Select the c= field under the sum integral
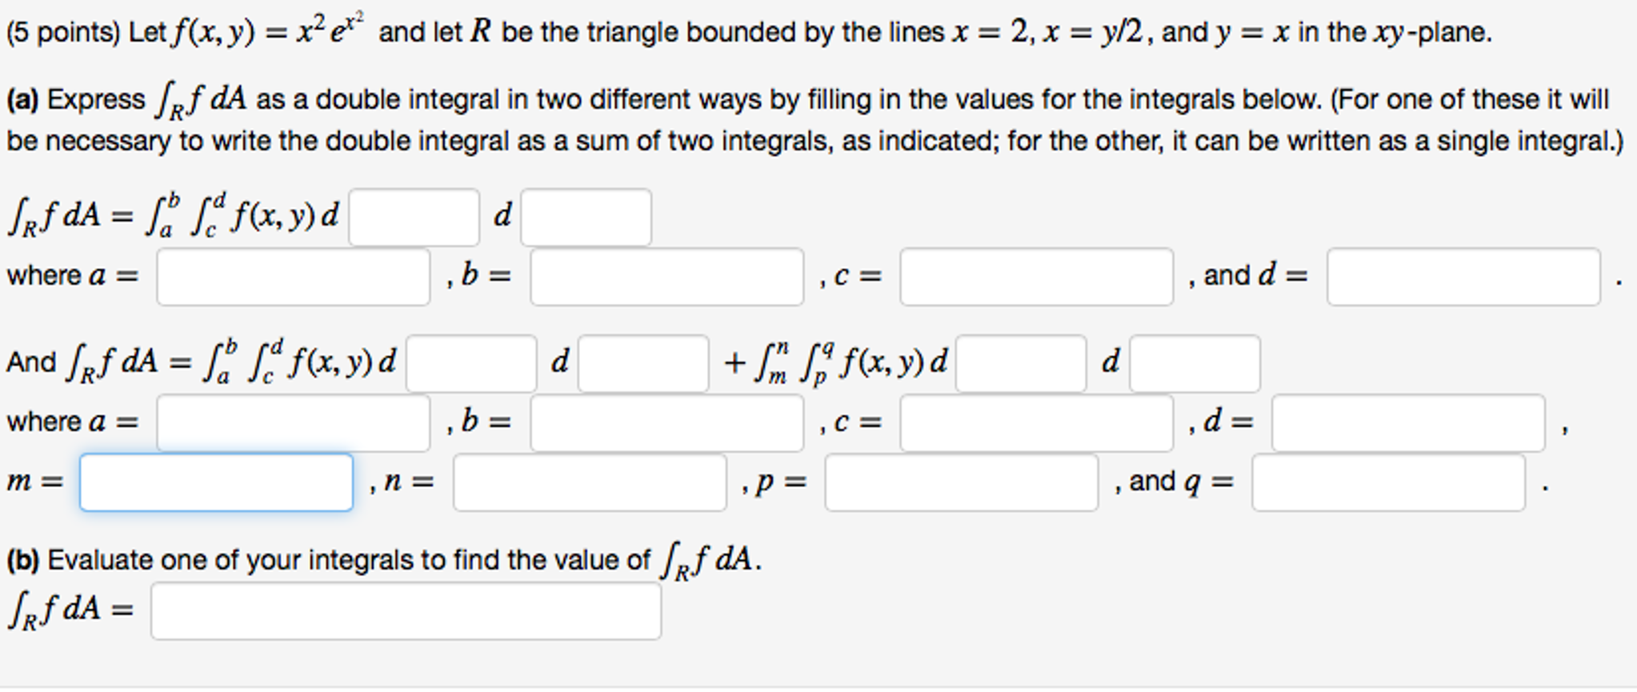Image resolution: width=1637 pixels, height=692 pixels. pyautogui.click(x=1036, y=423)
